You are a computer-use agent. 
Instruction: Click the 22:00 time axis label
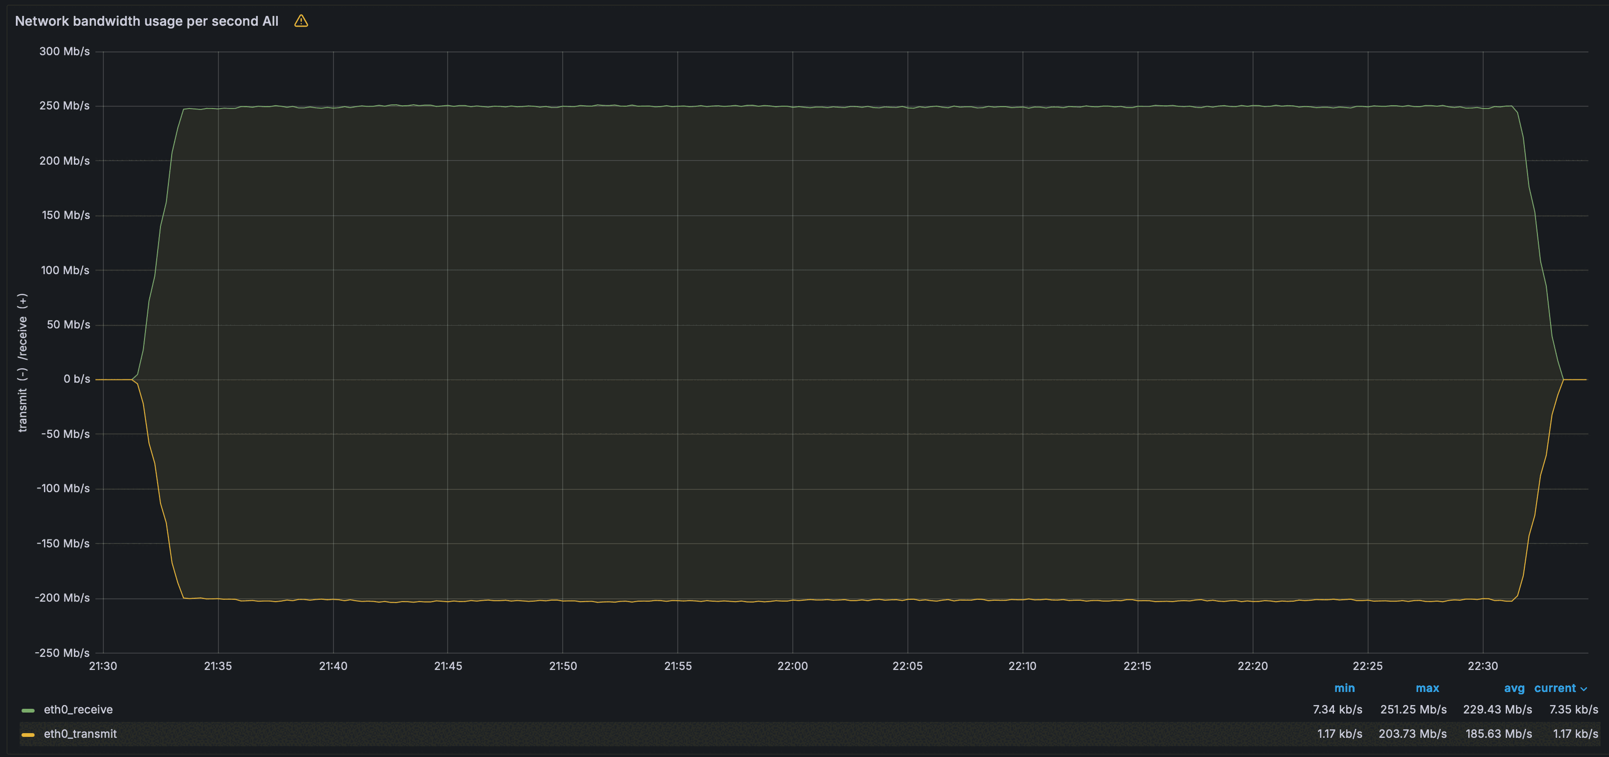point(792,666)
